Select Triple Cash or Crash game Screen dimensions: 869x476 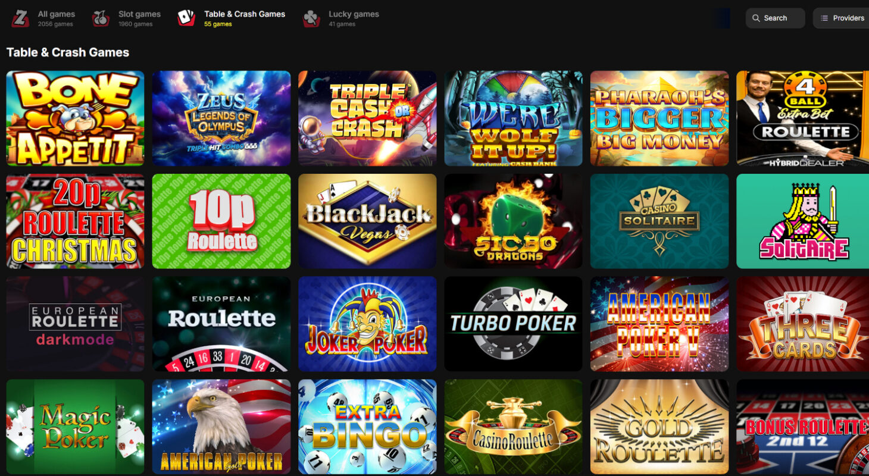click(367, 118)
